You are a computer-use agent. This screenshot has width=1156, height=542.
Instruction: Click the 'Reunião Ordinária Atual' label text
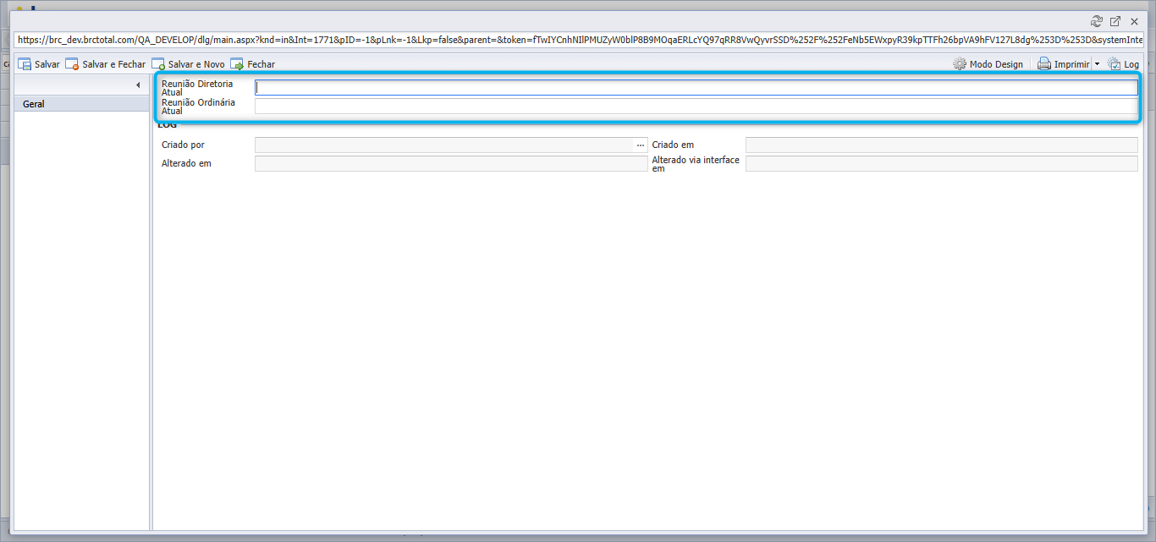(198, 107)
